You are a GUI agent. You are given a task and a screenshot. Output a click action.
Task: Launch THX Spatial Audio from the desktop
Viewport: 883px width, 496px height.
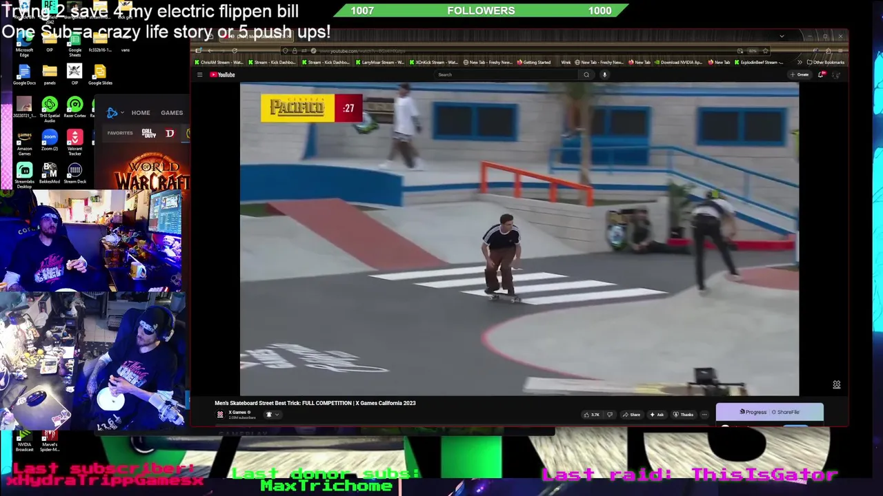(x=50, y=109)
